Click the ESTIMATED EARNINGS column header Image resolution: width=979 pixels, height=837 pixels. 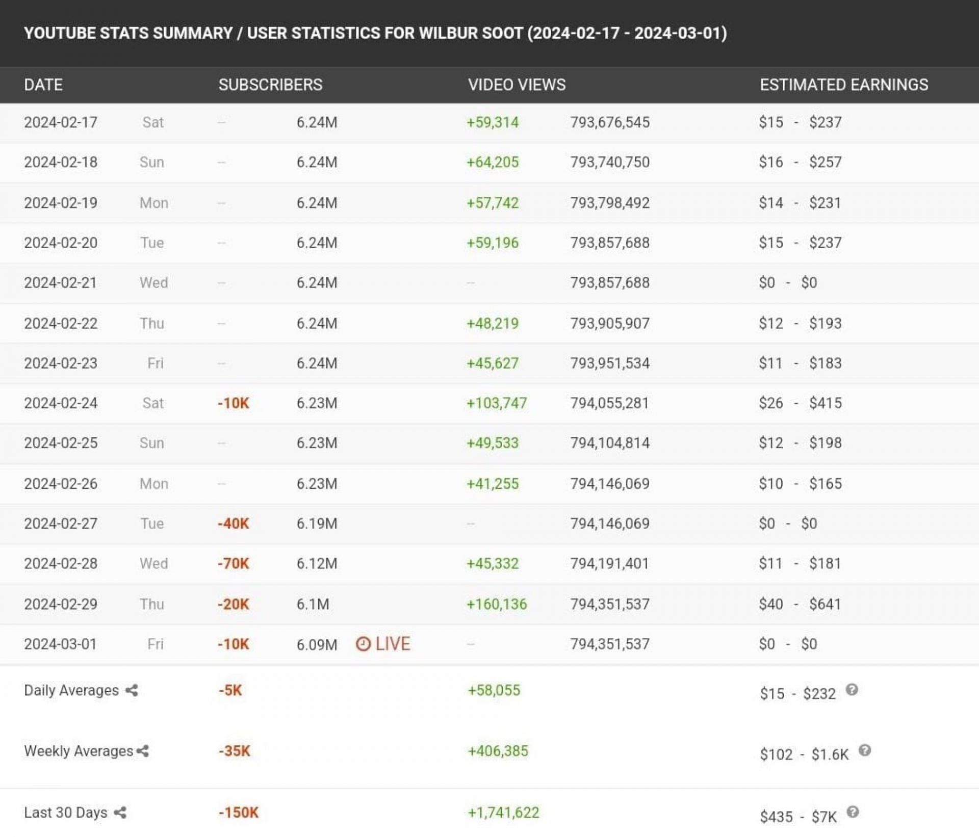click(x=844, y=85)
